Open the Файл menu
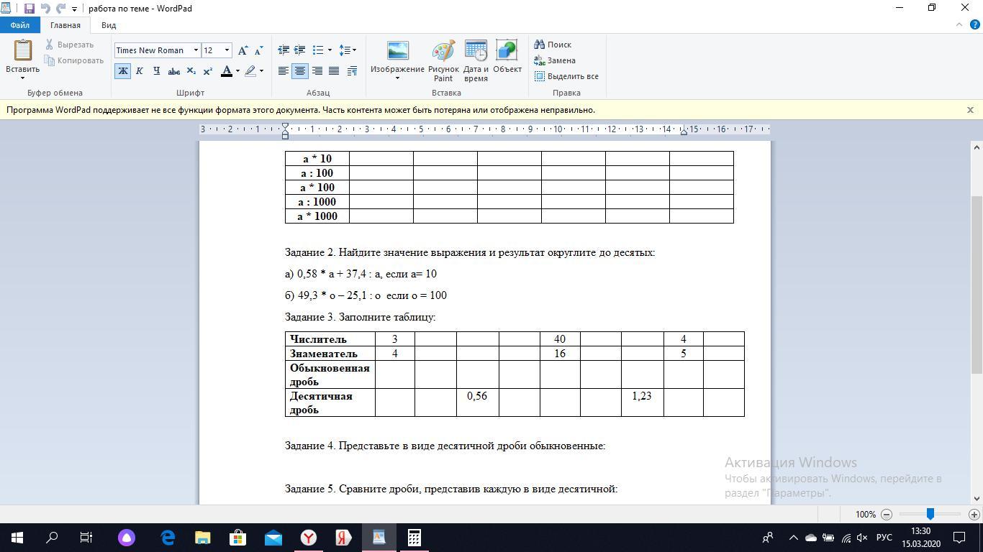The width and height of the screenshot is (983, 552). click(19, 25)
